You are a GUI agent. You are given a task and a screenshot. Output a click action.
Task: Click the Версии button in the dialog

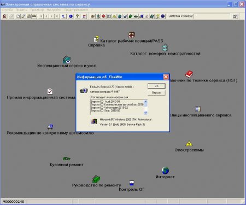156,93
